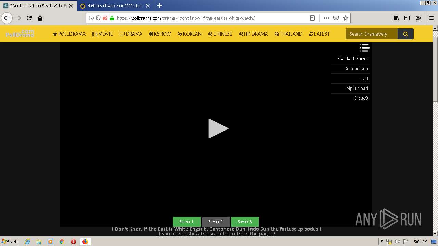Close the I Don't Know if the East tab
This screenshot has height=246, width=438.
71,6
